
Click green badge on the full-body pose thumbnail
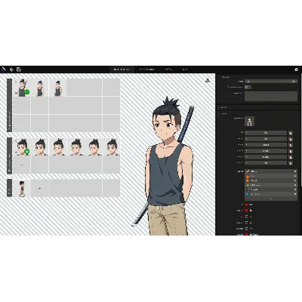pyautogui.click(x=27, y=92)
